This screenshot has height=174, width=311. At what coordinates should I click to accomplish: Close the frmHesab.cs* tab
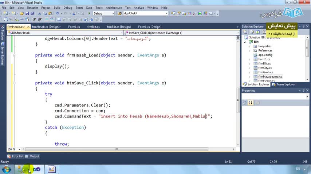[x=28, y=27]
